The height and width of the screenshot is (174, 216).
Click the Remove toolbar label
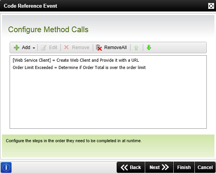[x=80, y=48]
